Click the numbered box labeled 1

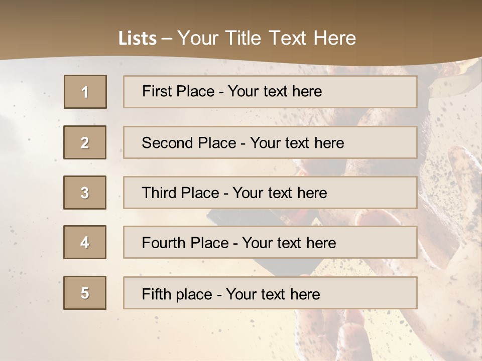[x=85, y=92]
